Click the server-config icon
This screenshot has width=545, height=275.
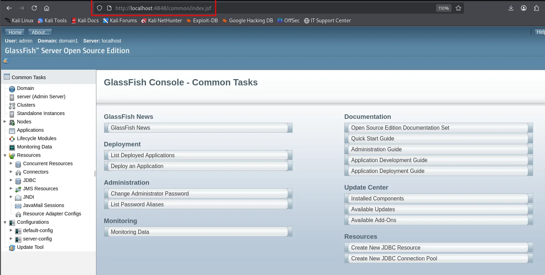(x=18, y=239)
